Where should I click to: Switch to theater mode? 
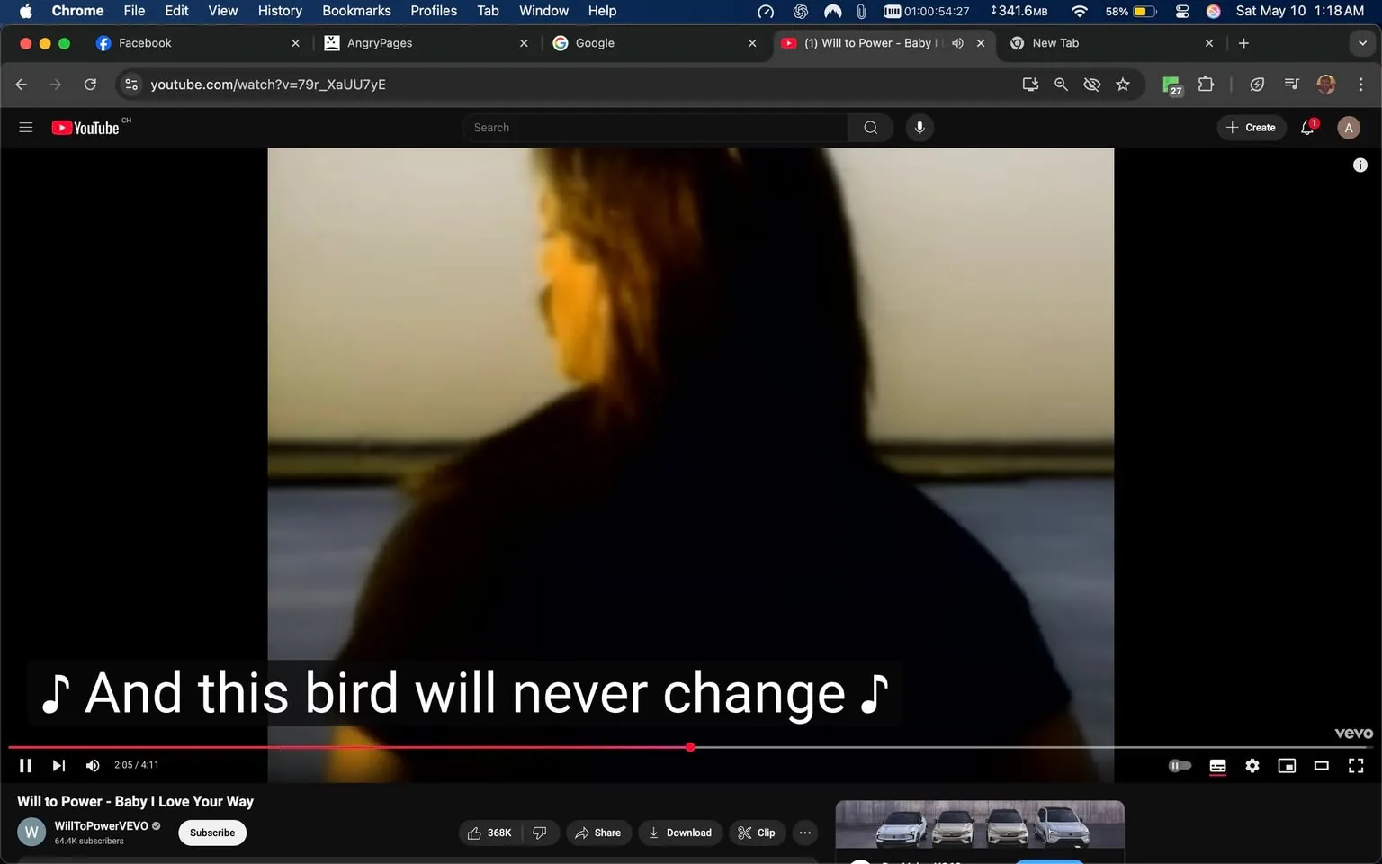pos(1321,765)
